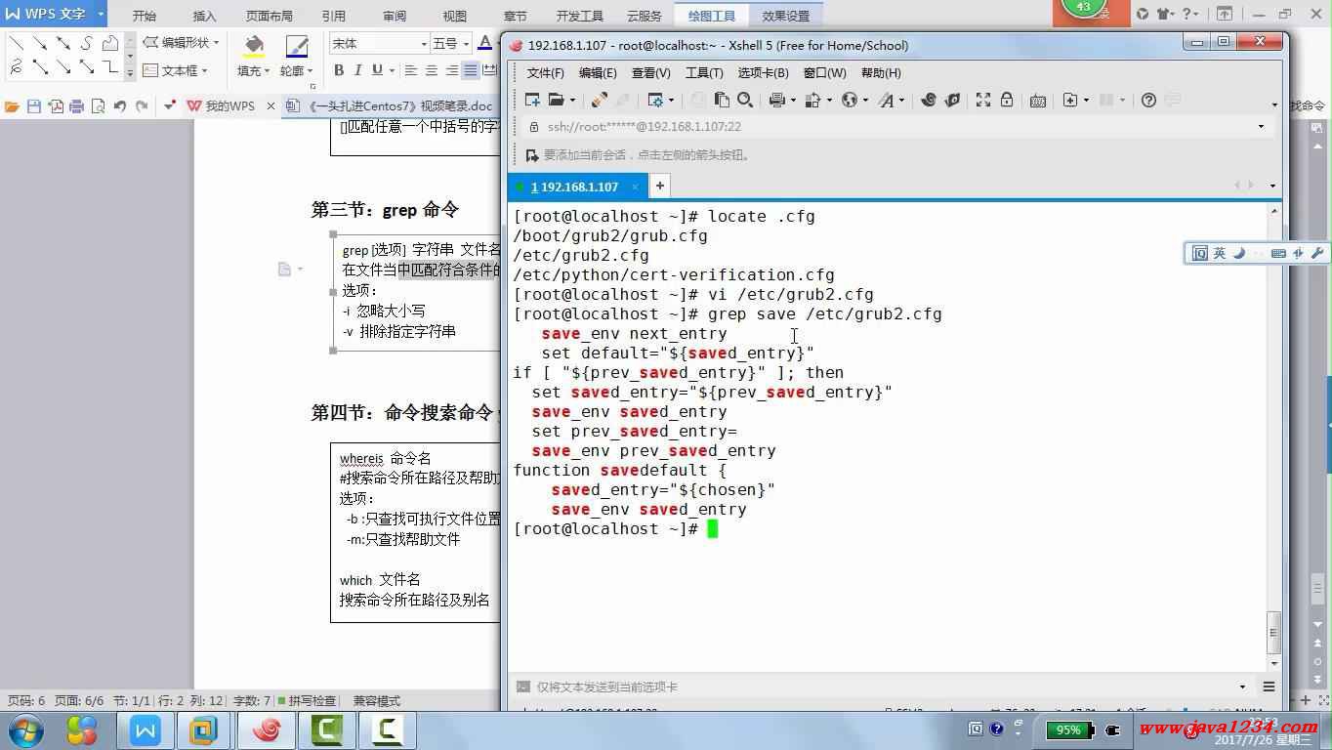Add a new Xshell session tab with plus
The width and height of the screenshot is (1332, 750).
point(660,186)
